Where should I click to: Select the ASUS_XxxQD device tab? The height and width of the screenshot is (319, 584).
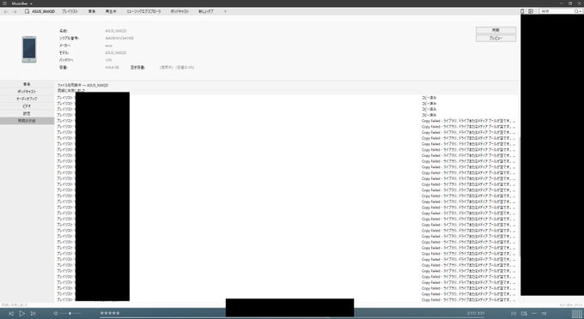pos(40,11)
